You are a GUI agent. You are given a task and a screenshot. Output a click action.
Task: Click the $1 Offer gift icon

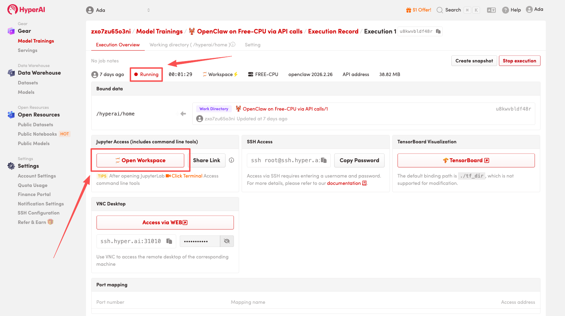[x=408, y=10]
